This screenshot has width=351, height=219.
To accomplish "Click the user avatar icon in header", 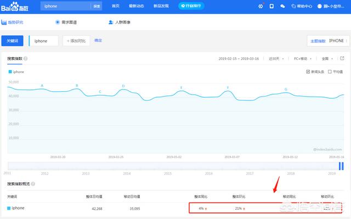I will 319,6.
